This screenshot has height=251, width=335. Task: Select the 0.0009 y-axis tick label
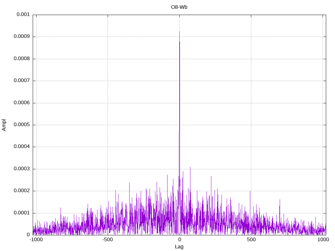(x=22, y=37)
